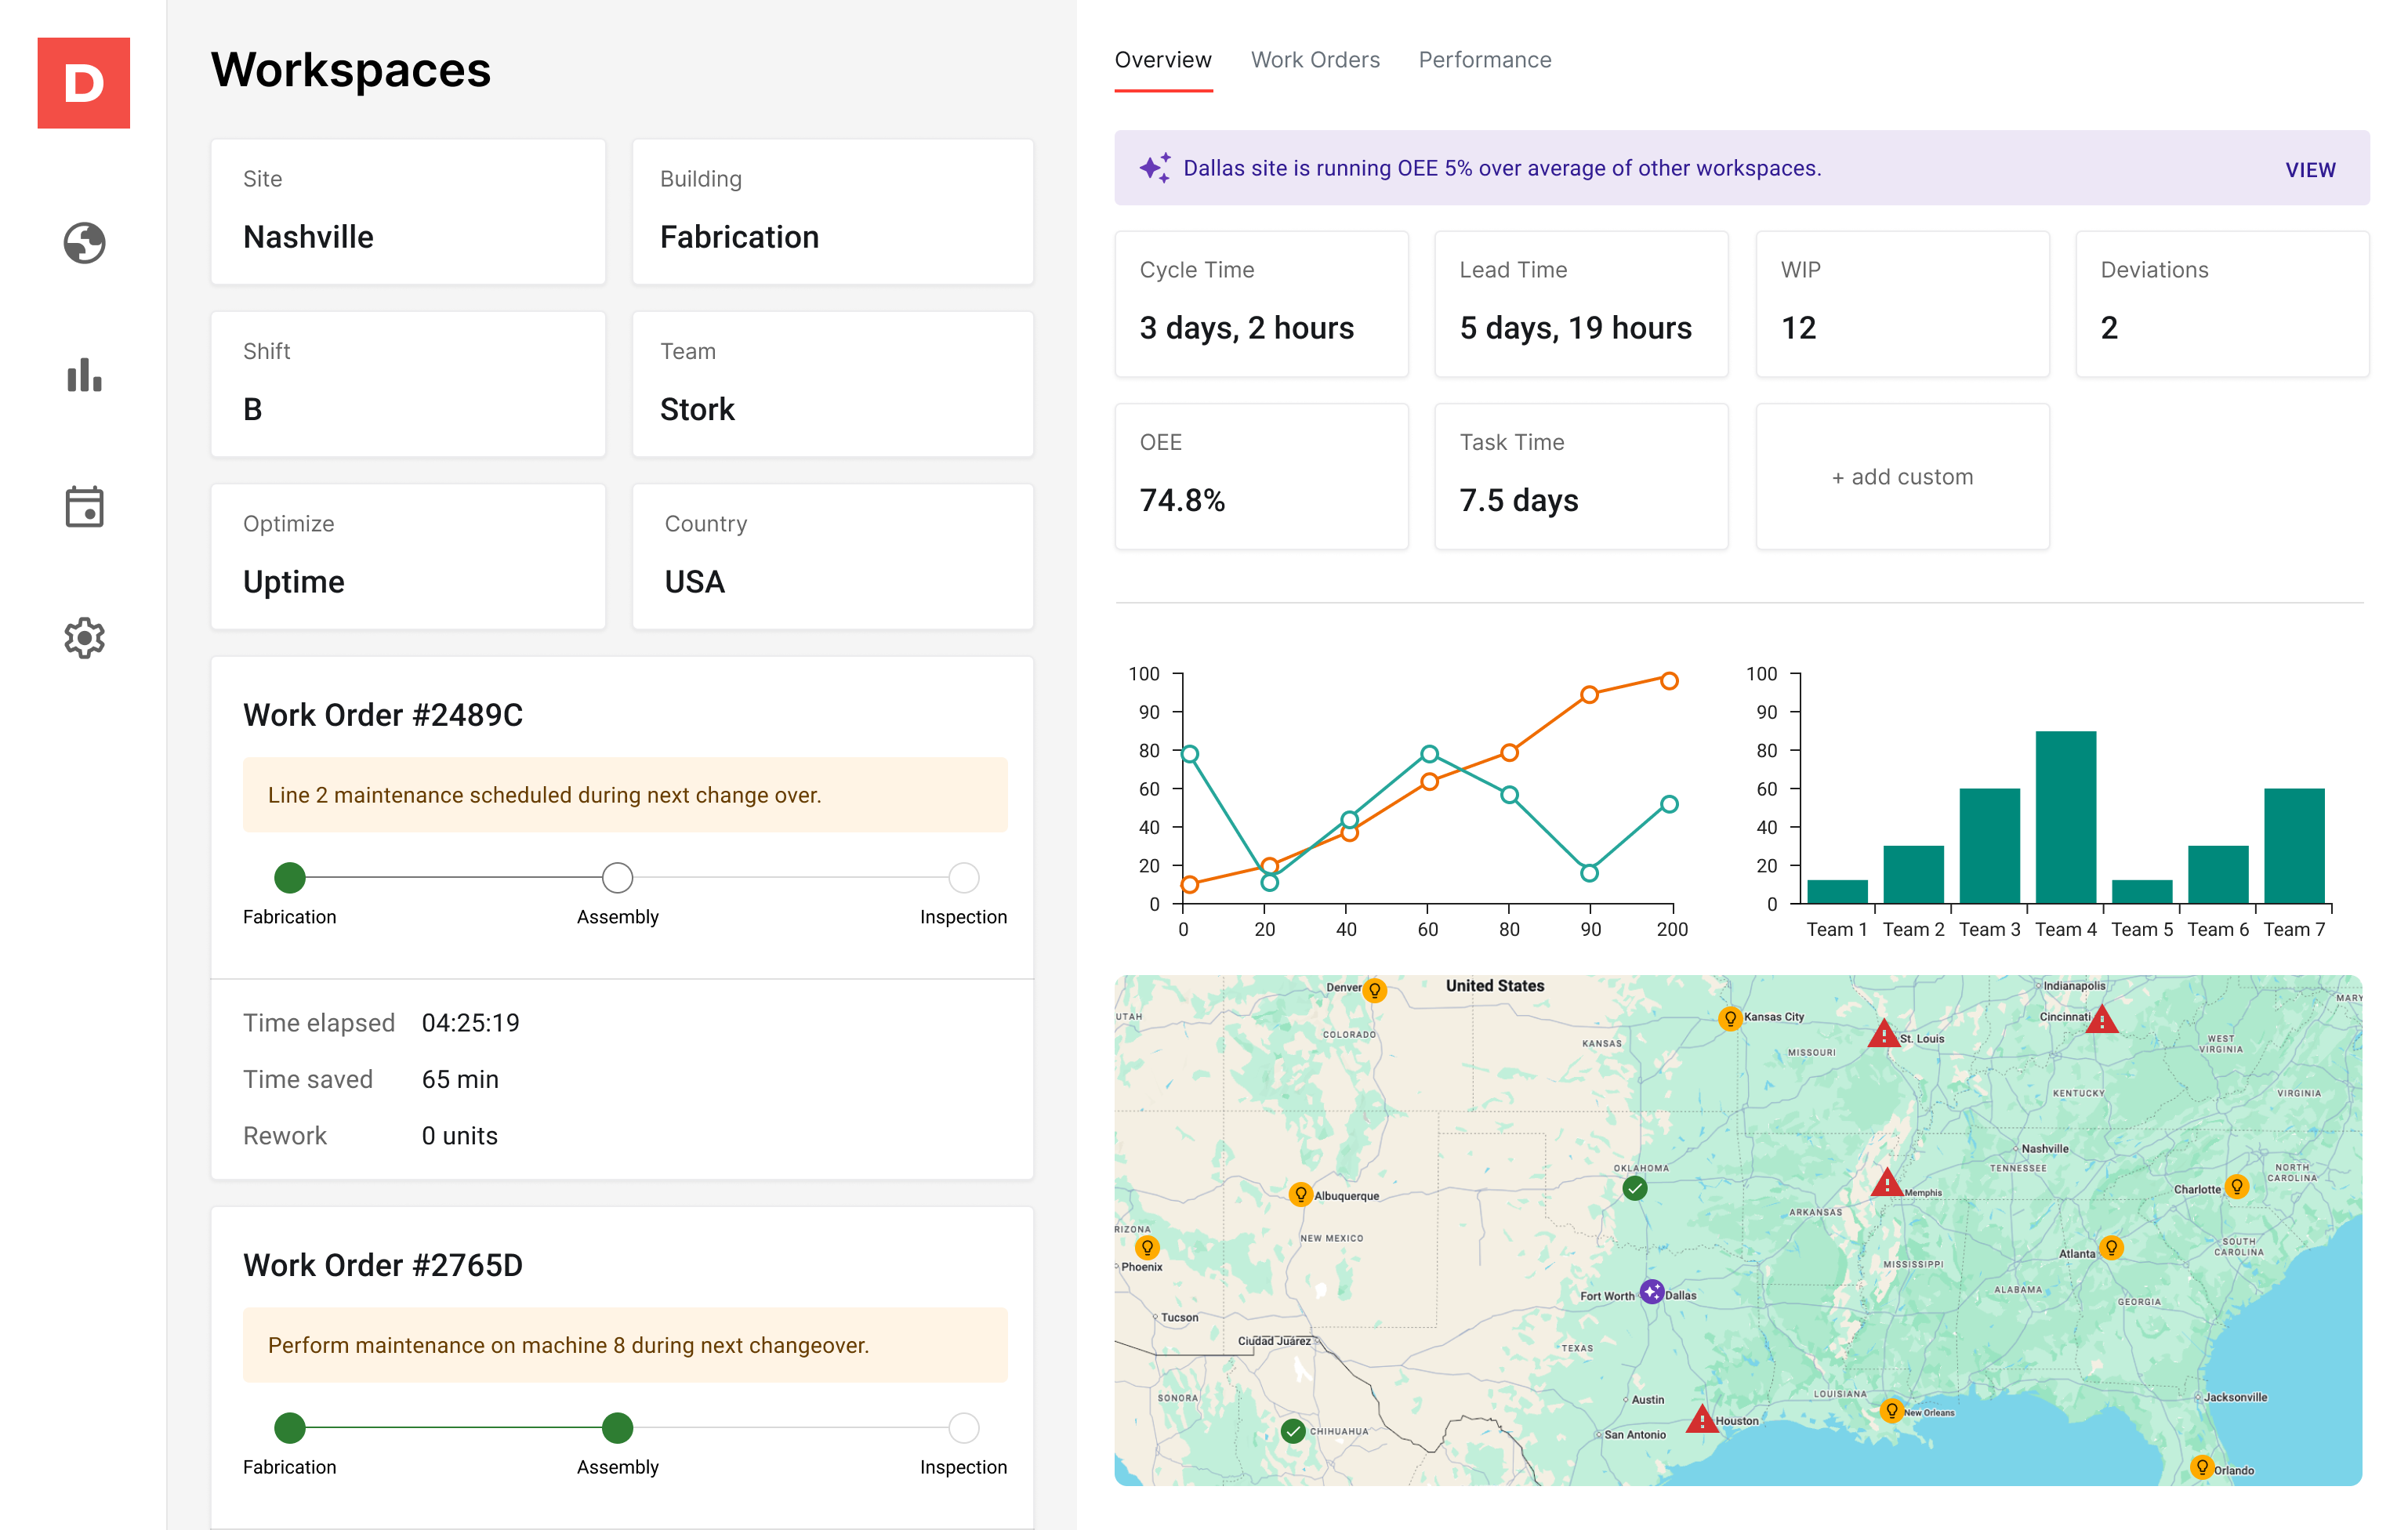The height and width of the screenshot is (1530, 2408).
Task: Click Assembly step of Work Order #2489C
Action: 617,877
